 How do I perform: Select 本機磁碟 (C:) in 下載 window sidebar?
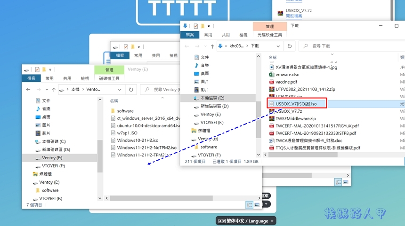[212, 98]
